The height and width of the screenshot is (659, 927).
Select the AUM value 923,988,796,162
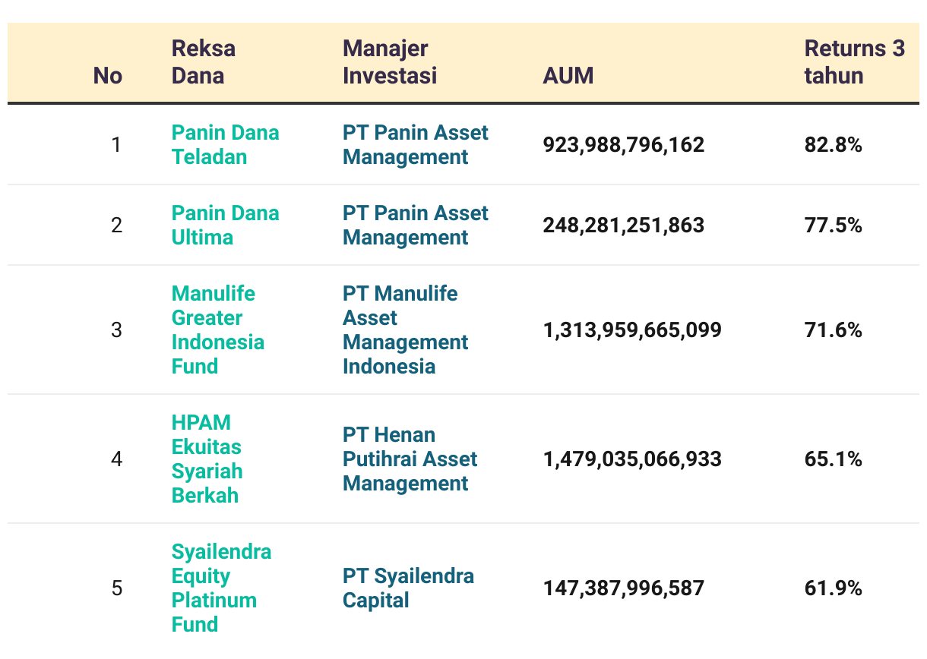[623, 144]
